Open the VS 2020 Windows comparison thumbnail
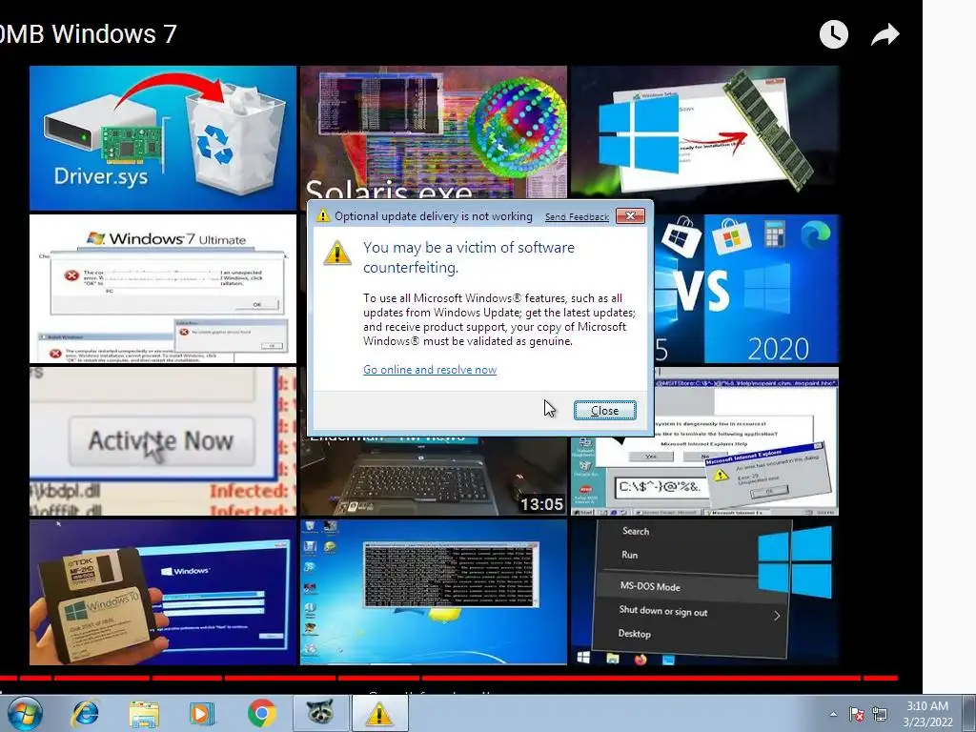The height and width of the screenshot is (732, 976). [x=746, y=289]
